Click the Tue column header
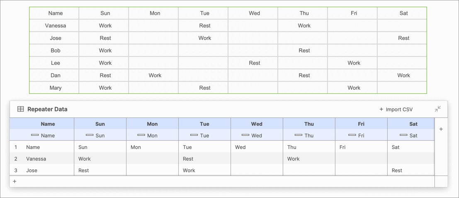459x198 pixels. (204, 124)
